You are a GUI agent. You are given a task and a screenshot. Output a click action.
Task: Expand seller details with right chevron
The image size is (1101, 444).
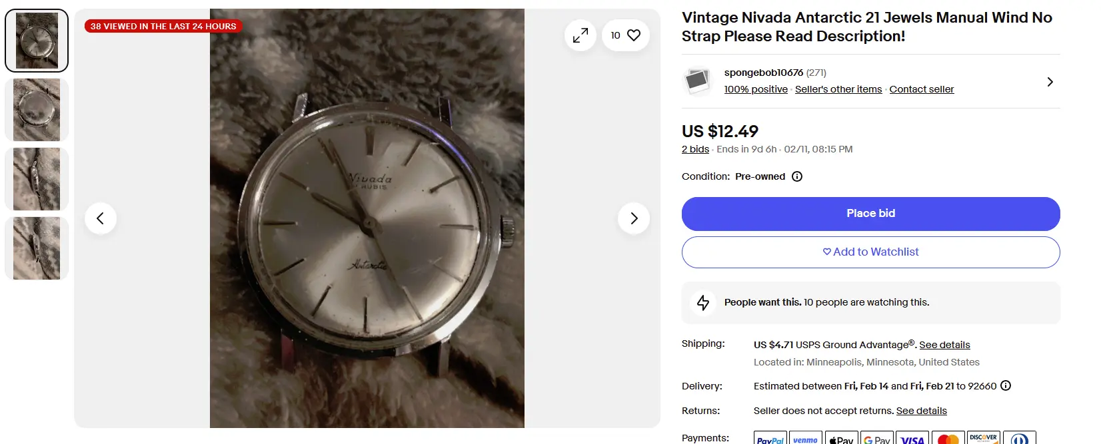pyautogui.click(x=1050, y=82)
